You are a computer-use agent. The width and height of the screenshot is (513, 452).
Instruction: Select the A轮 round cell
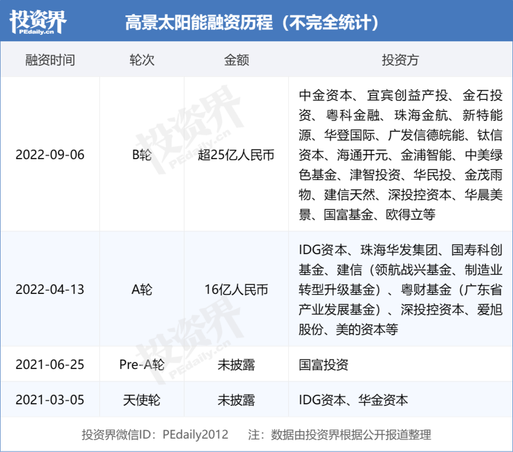tap(142, 289)
